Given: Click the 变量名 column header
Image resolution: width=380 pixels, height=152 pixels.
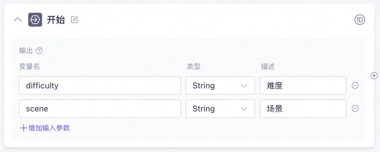Looking at the screenshot, I should (x=29, y=66).
